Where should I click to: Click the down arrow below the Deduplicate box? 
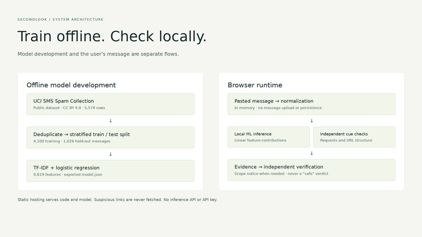tap(110, 154)
